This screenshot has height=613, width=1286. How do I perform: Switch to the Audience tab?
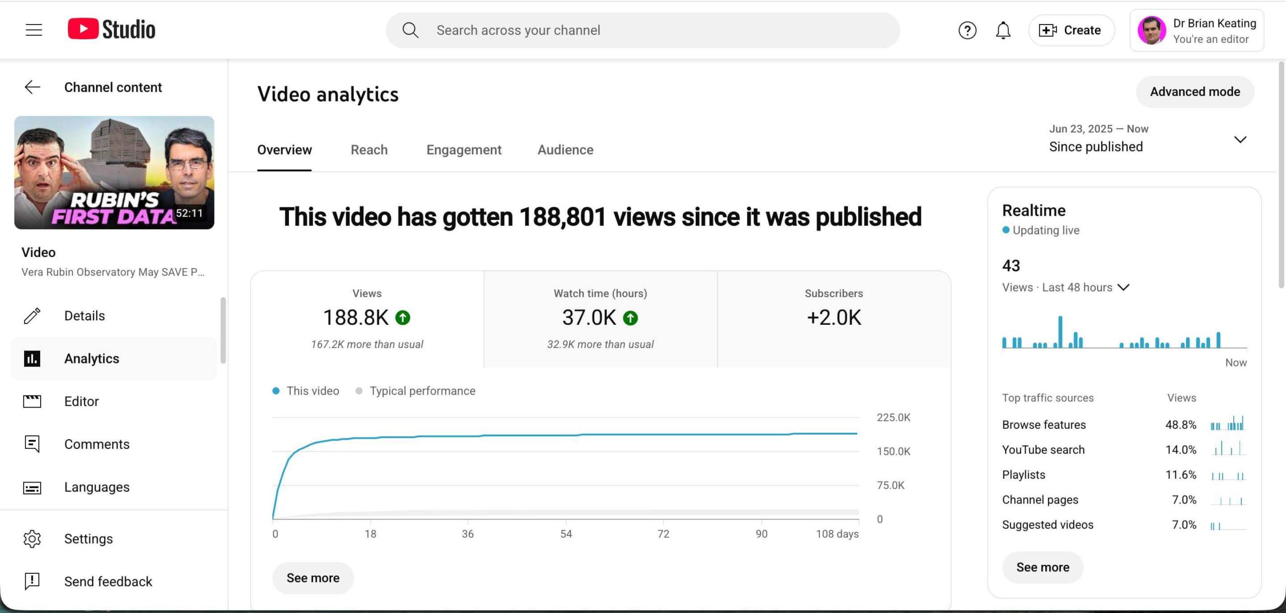(565, 150)
